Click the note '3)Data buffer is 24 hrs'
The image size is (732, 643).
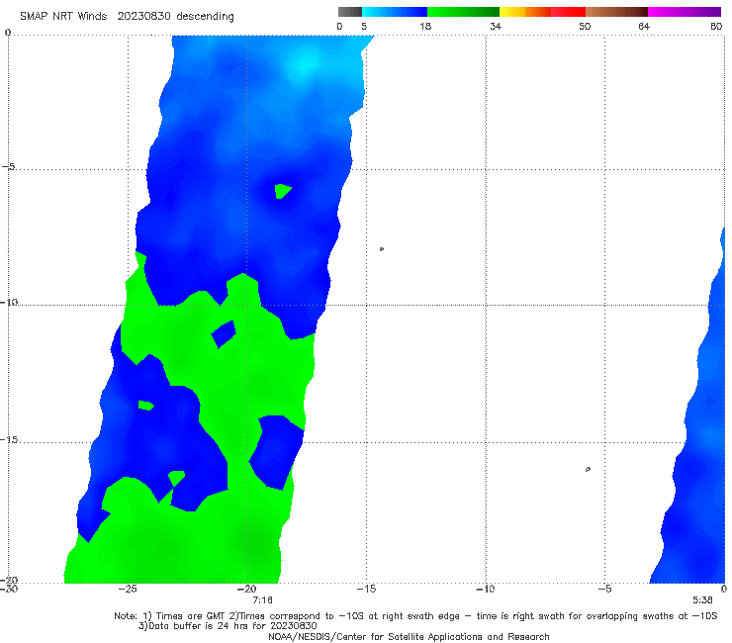point(228,626)
